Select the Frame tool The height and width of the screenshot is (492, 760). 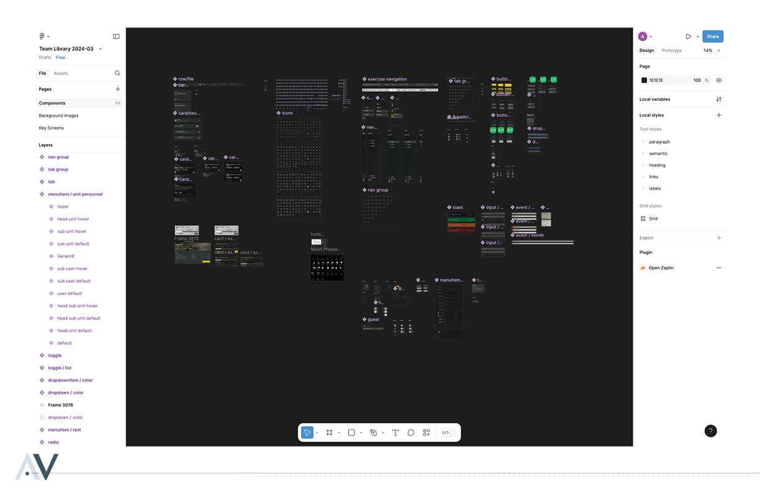click(x=329, y=432)
